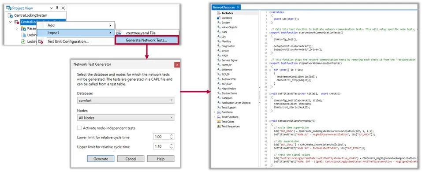Open Help for Network Test Generator

pos(161,159)
